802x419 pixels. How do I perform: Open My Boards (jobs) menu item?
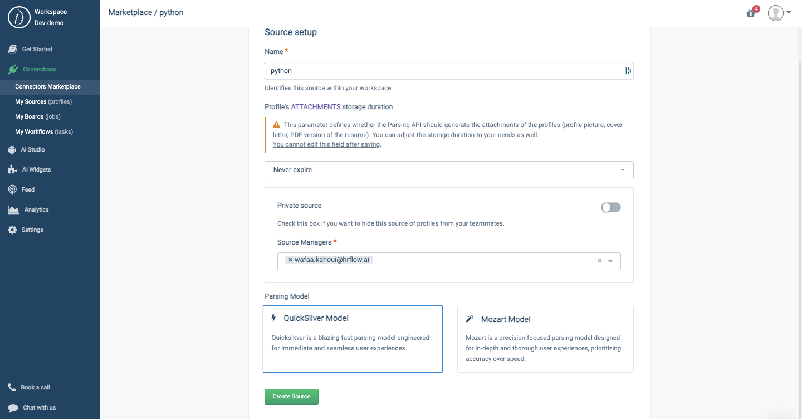tap(38, 117)
